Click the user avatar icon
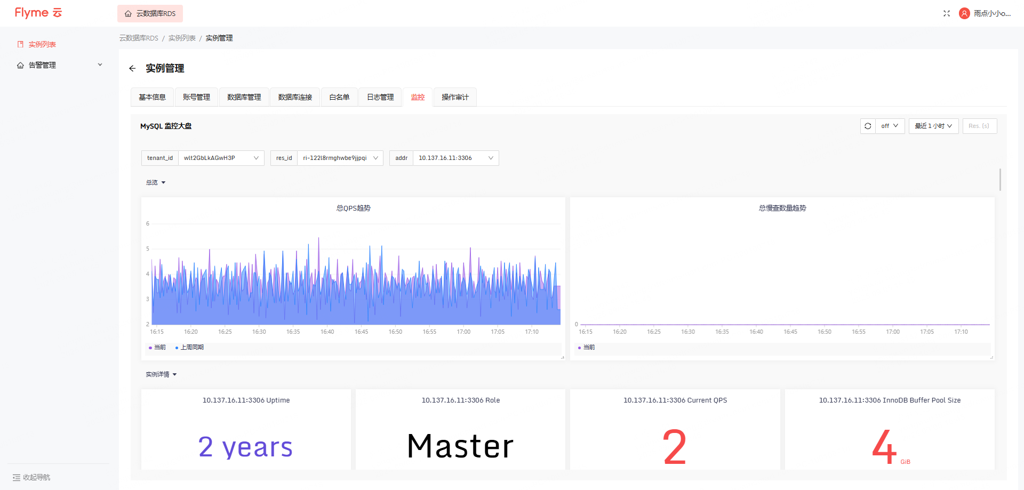This screenshot has width=1024, height=490. point(964,13)
